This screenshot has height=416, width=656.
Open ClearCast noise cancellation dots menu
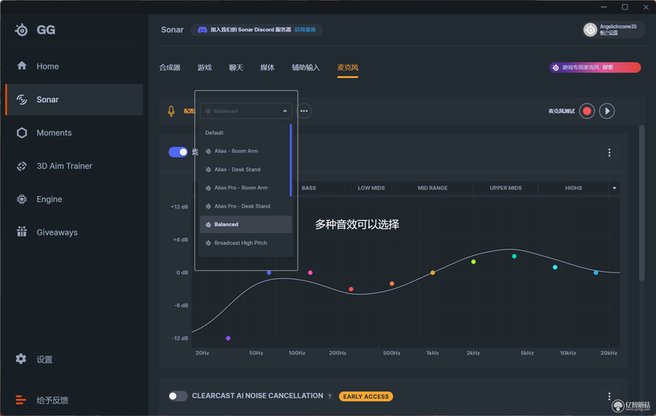coord(609,396)
